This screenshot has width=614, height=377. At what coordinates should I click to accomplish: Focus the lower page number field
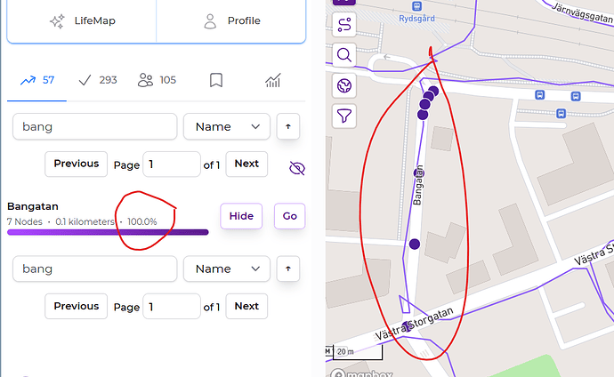point(172,307)
